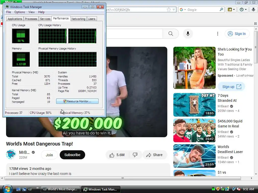Viewport: 258px width, 193px height.
Task: Switch to the Networking tab
Action: (x=78, y=19)
